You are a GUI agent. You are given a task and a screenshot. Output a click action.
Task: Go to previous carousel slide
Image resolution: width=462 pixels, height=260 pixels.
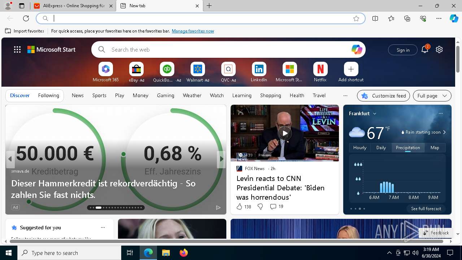pos(10,159)
